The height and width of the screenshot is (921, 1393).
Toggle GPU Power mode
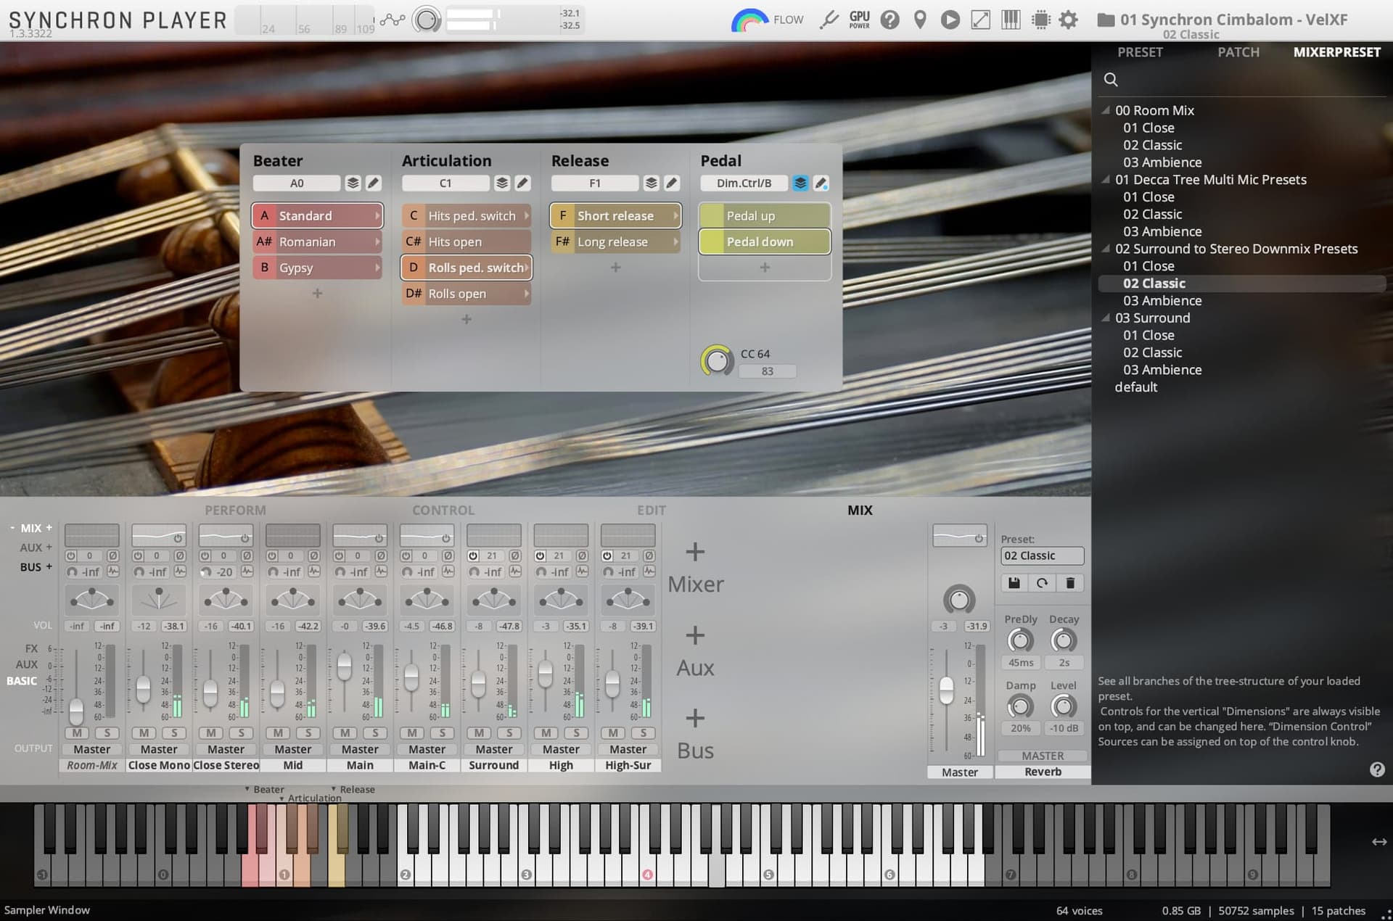point(859,20)
